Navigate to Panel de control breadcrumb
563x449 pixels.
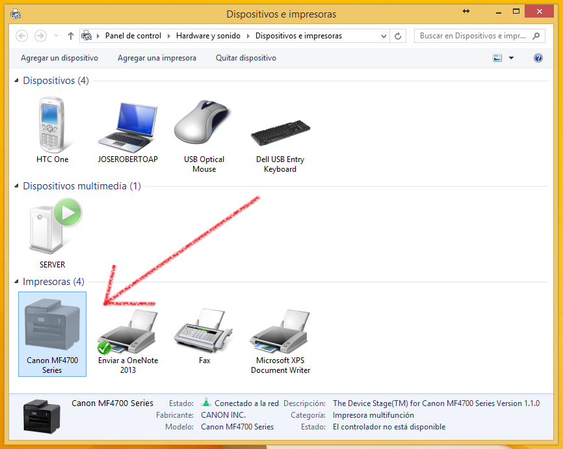(x=133, y=36)
